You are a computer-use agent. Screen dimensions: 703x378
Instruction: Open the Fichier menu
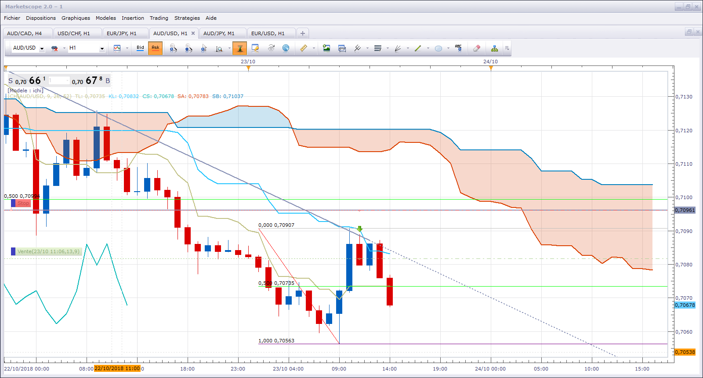[12, 18]
